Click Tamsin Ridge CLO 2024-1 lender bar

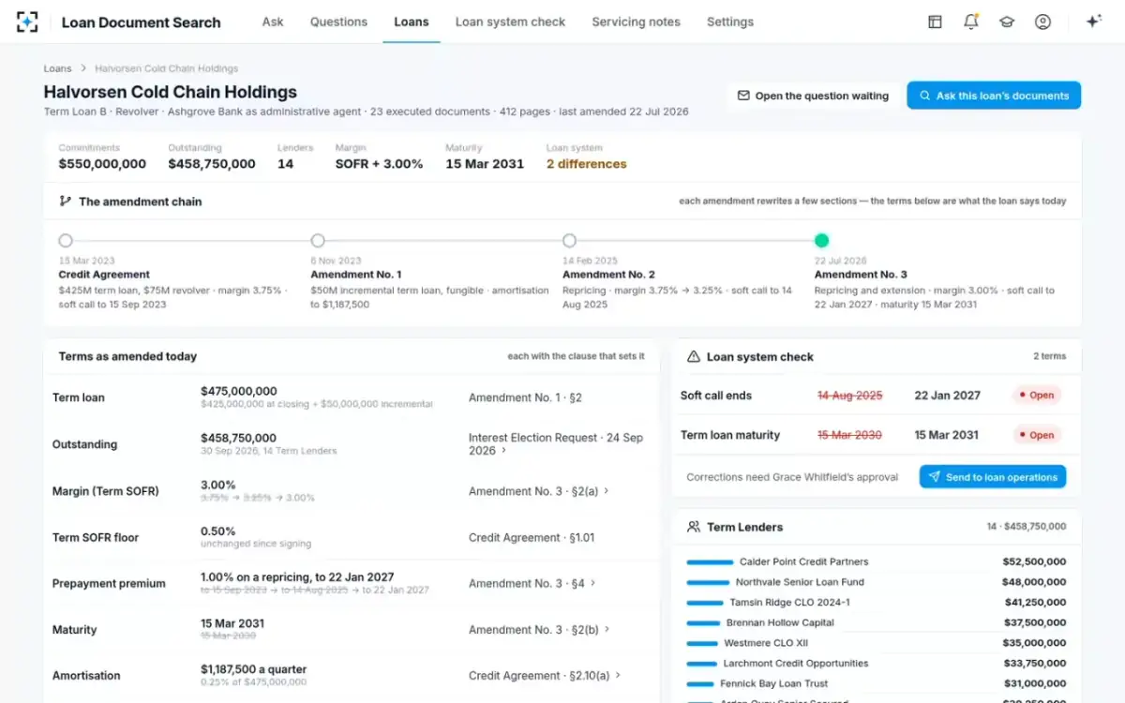pyautogui.click(x=705, y=603)
